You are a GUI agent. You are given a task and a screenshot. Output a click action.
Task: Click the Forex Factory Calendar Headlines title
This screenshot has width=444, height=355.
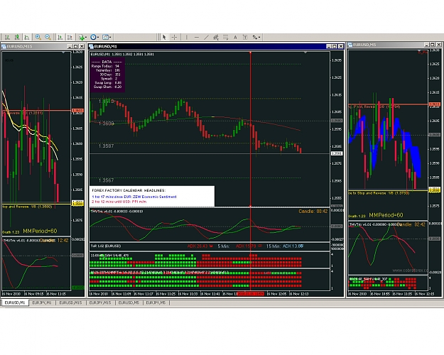(x=129, y=190)
